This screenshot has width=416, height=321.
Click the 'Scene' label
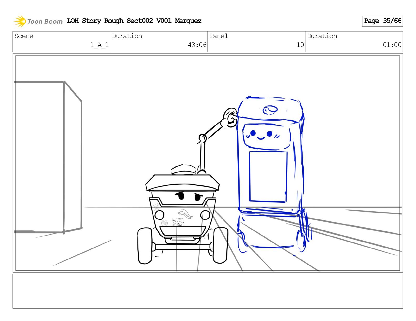[x=24, y=36]
